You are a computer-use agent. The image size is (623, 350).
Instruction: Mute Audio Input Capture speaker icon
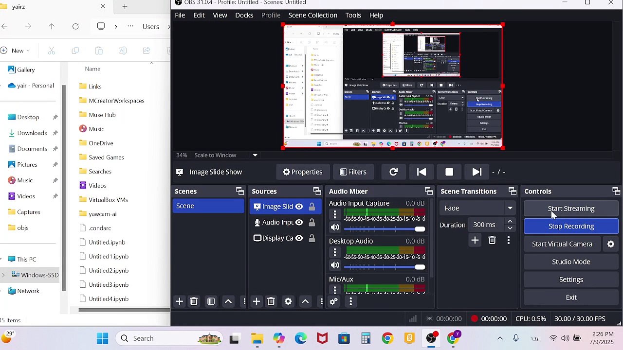[335, 227]
